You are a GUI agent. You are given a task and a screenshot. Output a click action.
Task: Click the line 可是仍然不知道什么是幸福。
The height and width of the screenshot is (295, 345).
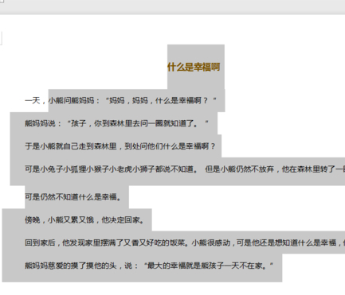click(73, 196)
